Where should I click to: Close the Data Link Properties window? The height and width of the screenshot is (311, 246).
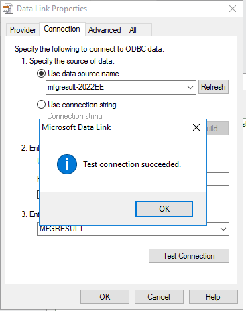tap(233, 9)
